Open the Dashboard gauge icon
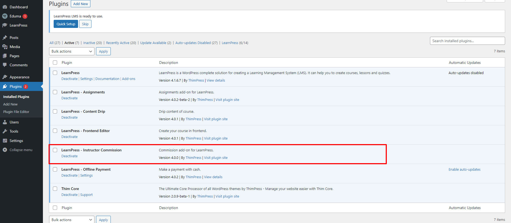The width and height of the screenshot is (511, 223). (5, 7)
